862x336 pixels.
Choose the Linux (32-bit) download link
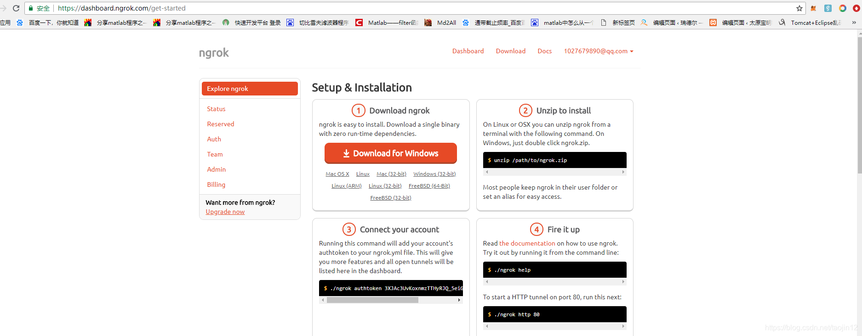point(385,186)
